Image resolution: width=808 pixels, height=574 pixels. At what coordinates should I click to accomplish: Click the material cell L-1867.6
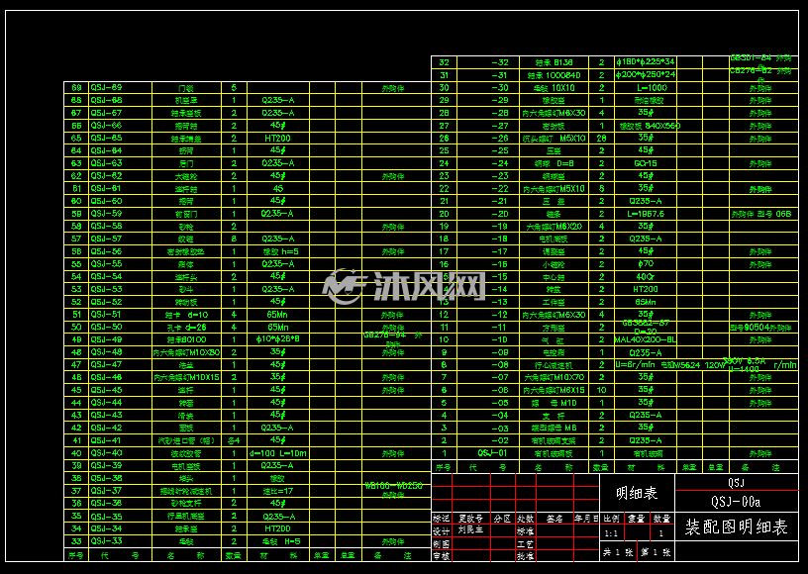(646, 214)
